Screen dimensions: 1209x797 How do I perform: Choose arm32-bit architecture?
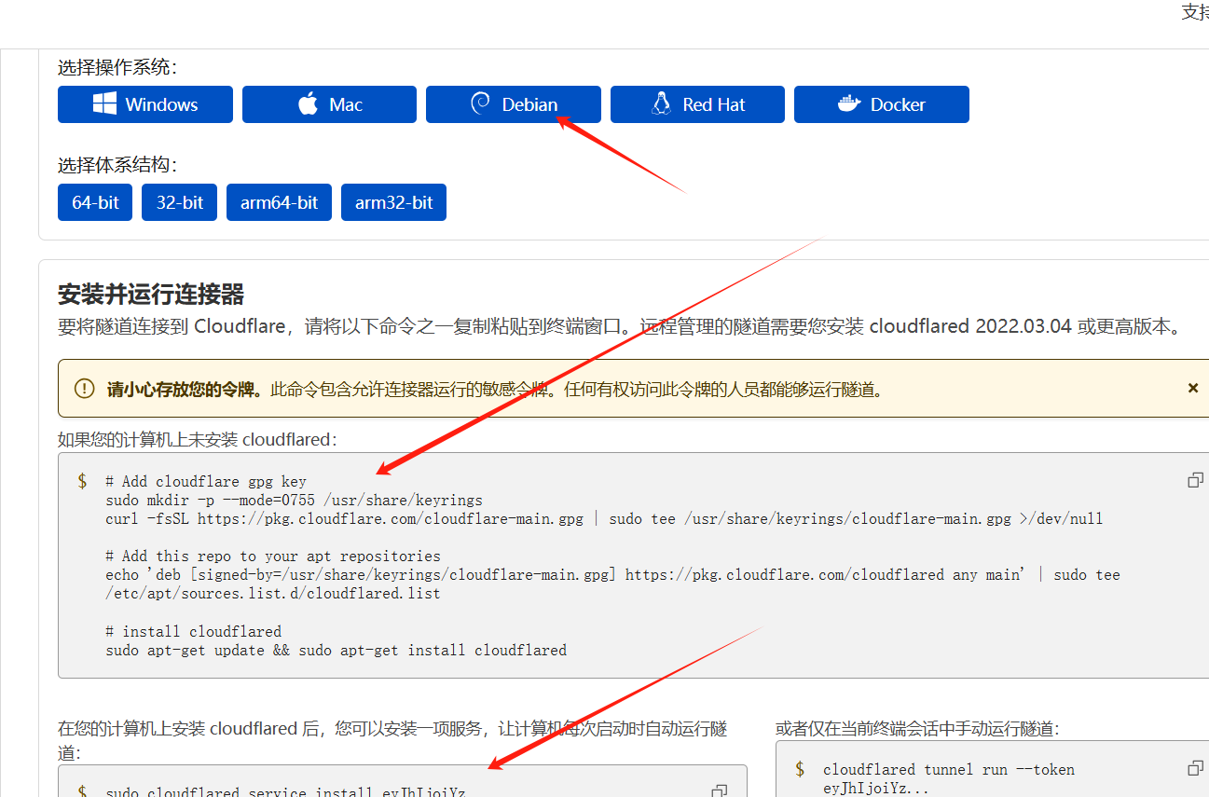click(393, 202)
